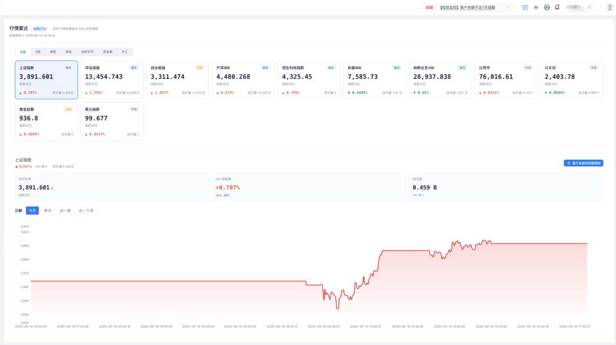
Task: Select the 比特币 card
Action: coord(506,80)
